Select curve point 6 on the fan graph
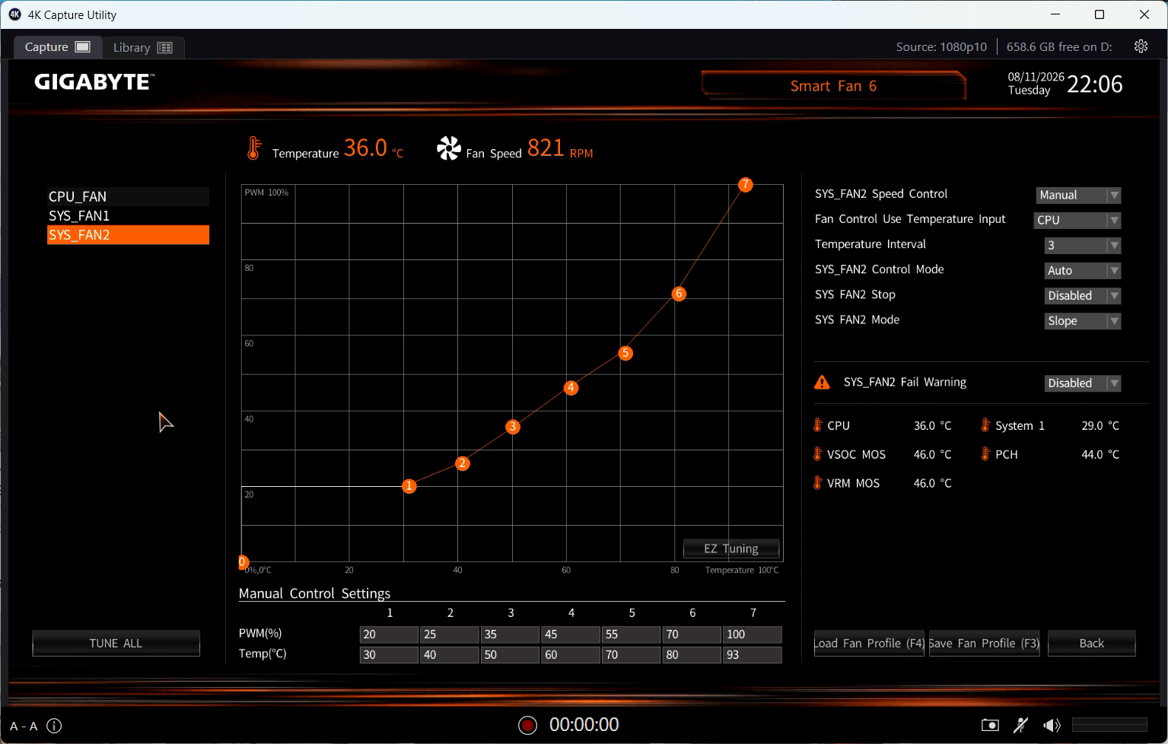1168x744 pixels. pos(679,294)
